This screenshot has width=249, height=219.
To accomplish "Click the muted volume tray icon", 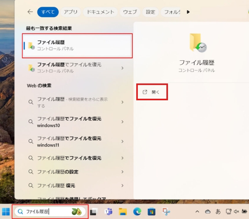I will pos(236,212).
